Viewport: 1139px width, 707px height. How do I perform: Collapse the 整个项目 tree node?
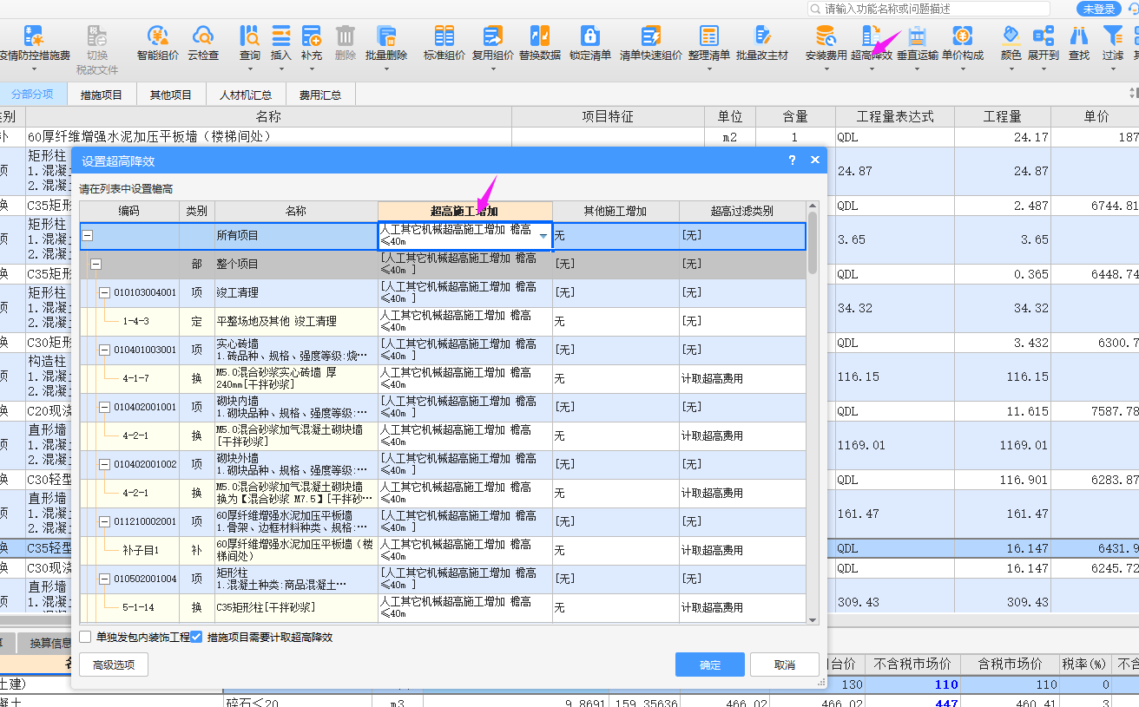pos(96,264)
